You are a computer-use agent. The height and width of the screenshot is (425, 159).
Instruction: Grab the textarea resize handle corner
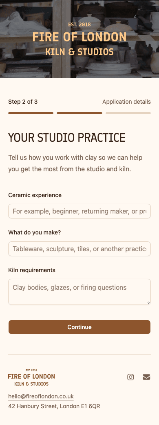[148, 302]
